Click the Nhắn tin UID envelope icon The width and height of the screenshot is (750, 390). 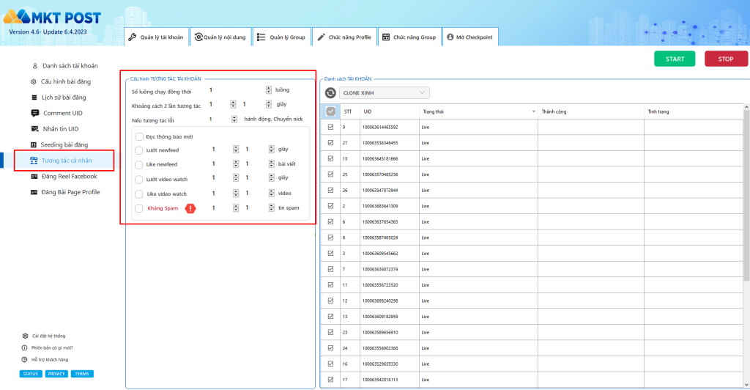click(34, 129)
